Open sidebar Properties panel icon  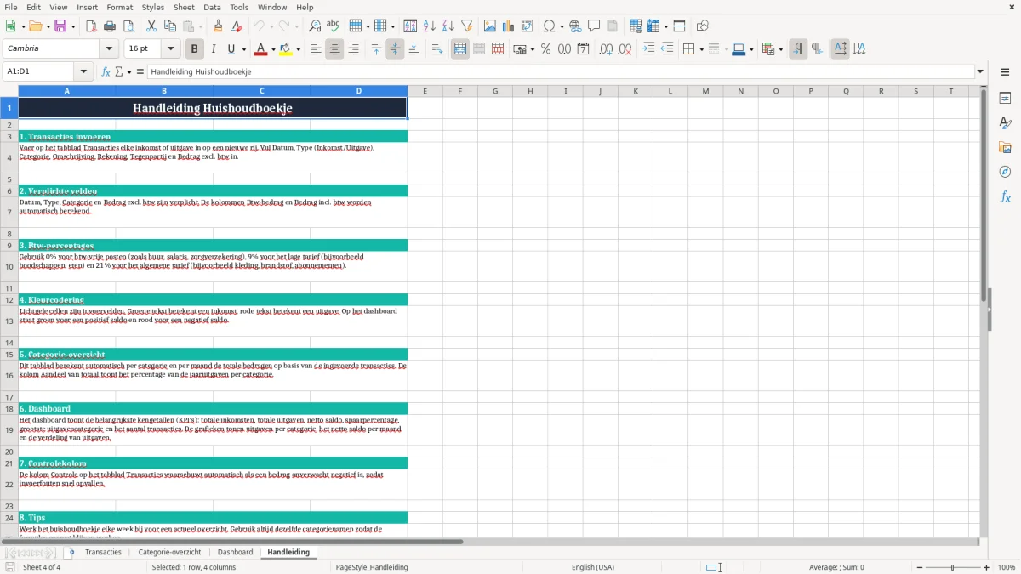1006,99
